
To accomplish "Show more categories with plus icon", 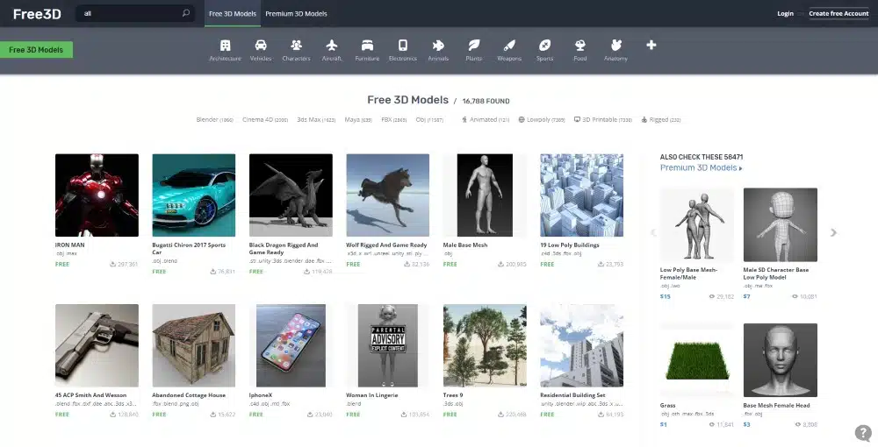I will click(651, 46).
